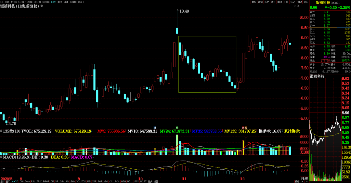
Task: Open dropdown beside 银禧科技 chart title
Action: [42, 6]
